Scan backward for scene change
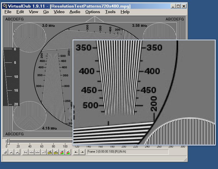Image resolution: width=218 pixels, height=169 pixels. point(62,152)
